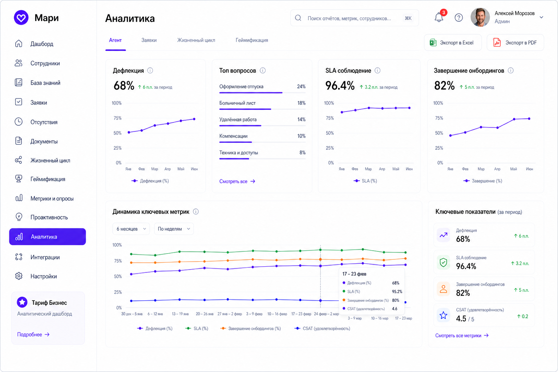Click Алексей Морозов's profile photo

[x=480, y=17]
